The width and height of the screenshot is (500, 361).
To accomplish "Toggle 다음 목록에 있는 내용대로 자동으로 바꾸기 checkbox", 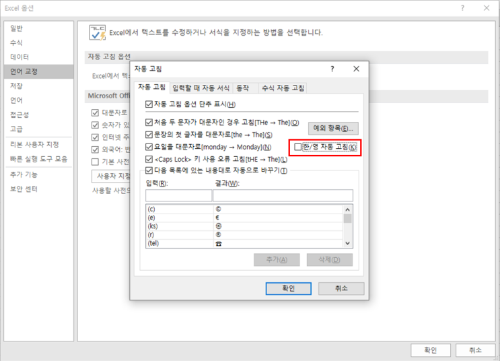I will coord(149,170).
